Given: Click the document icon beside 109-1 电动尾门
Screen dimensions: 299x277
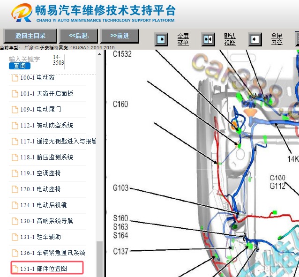Looking at the screenshot, I should (x=15, y=110).
